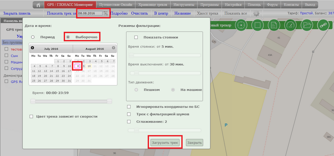Click Показать все link
Screen dimensions: 334x156
pyautogui.click(x=235, y=13)
